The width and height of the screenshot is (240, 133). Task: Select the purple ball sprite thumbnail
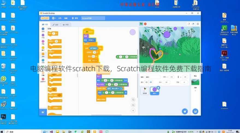coord(155,91)
